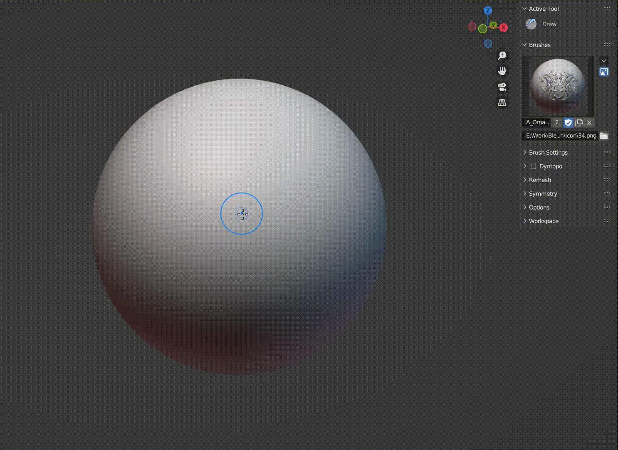Expand the Remesh panel
The image size is (618, 450).
click(524, 180)
